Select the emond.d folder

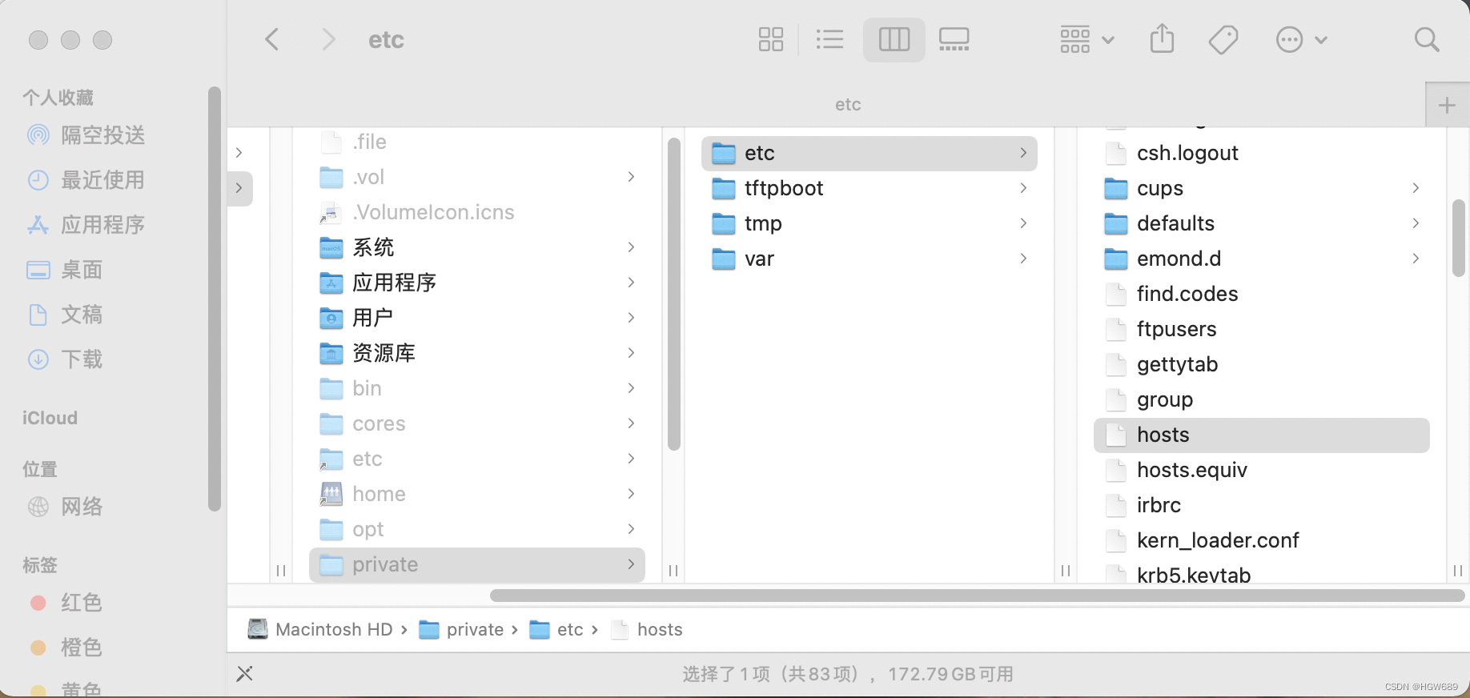[1262, 259]
